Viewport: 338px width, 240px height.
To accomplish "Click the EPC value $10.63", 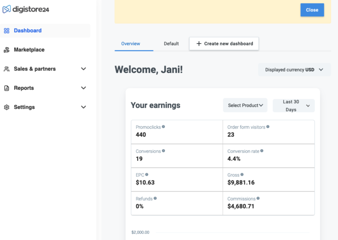I will point(145,182).
